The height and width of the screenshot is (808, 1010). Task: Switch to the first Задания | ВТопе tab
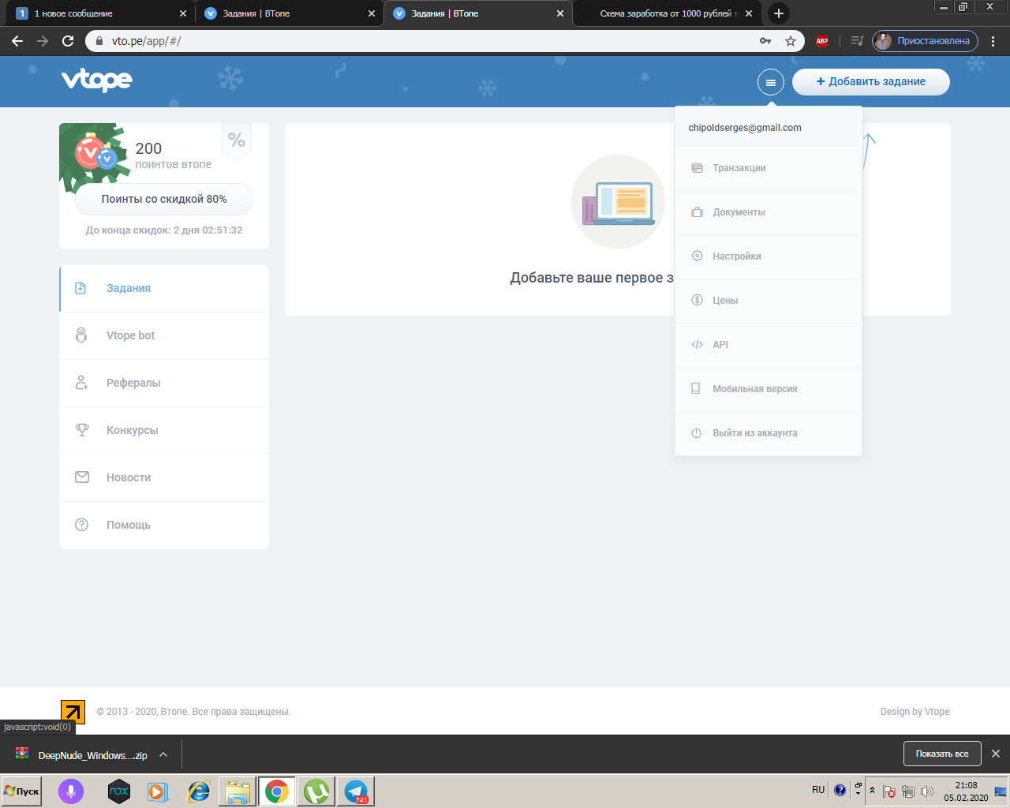tap(290, 13)
